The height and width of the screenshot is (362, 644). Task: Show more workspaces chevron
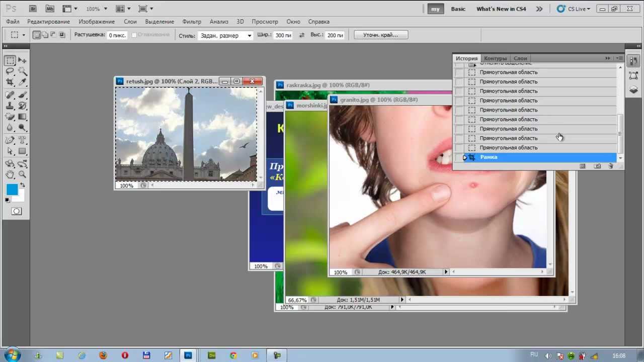[x=539, y=9]
